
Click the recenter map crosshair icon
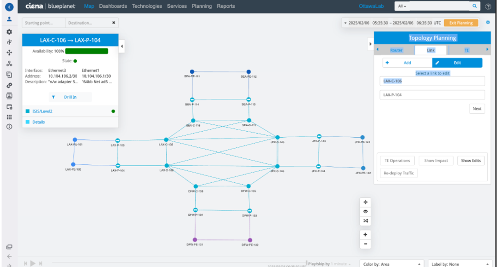pos(365,202)
